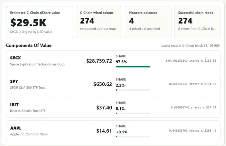Click the $37.40 IBIT value

point(104,108)
